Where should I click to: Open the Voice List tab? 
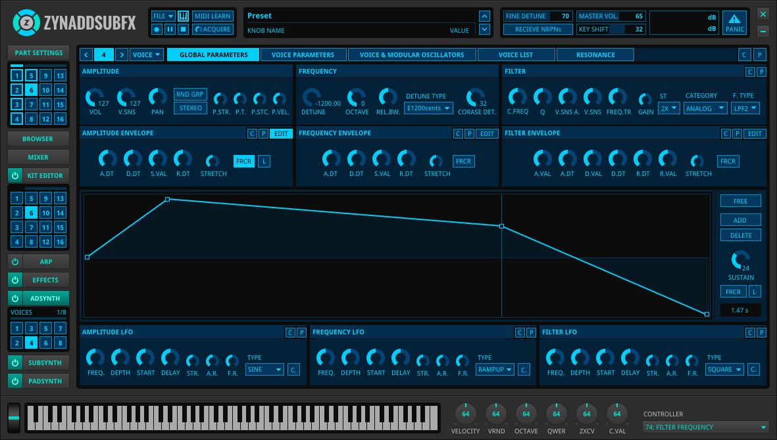coord(516,55)
